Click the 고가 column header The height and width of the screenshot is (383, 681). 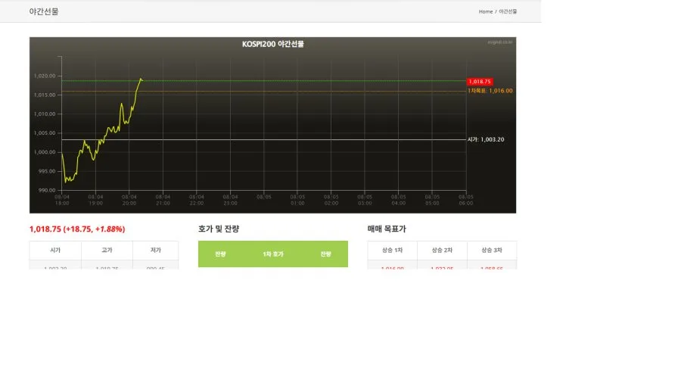click(107, 250)
